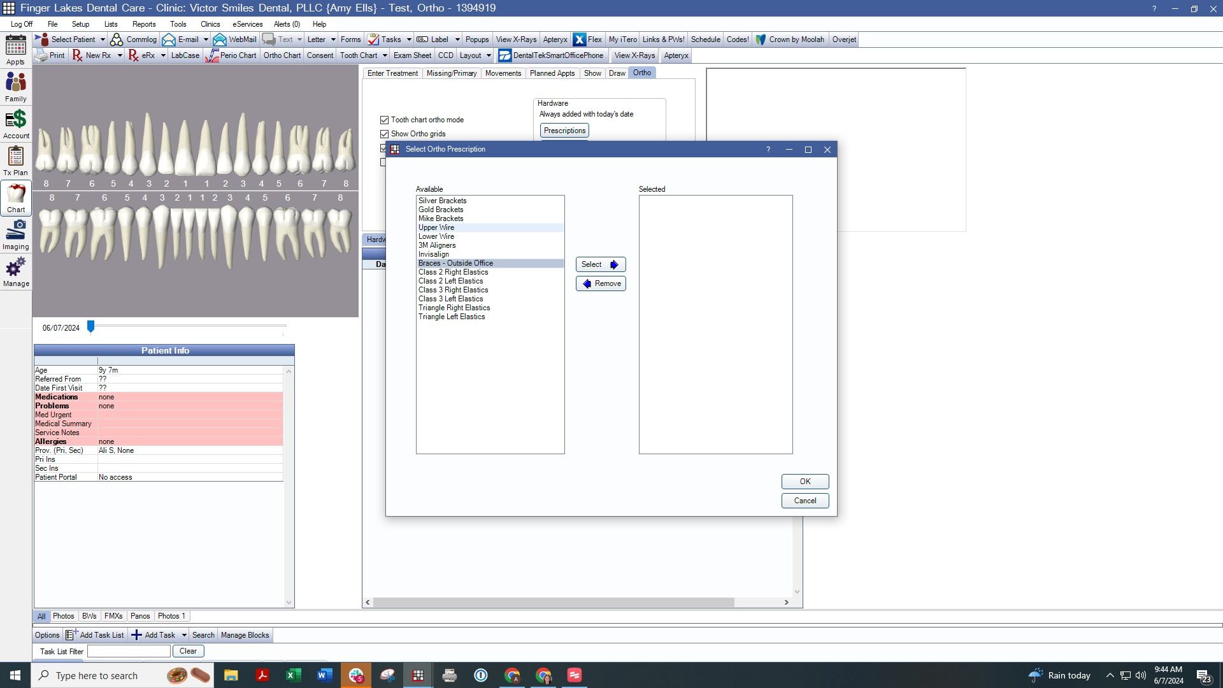Viewport: 1223px width, 688px height.
Task: Open the Layout dropdown arrow
Action: [x=489, y=55]
